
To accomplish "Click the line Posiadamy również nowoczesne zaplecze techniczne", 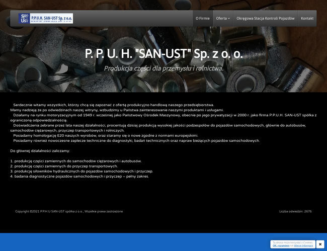I will point(136,141).
